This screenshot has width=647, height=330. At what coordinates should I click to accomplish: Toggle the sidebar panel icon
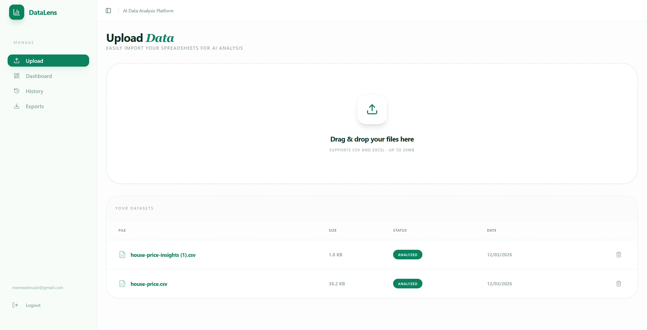[108, 11]
